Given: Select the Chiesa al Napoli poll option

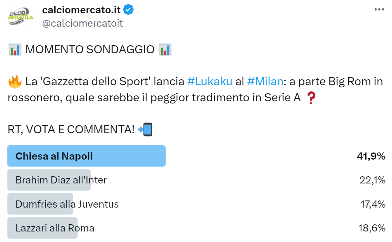Looking at the screenshot, I should [54, 156].
